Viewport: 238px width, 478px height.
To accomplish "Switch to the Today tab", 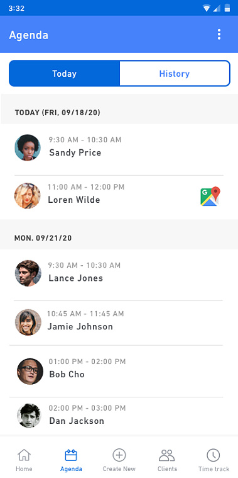I will (65, 74).
